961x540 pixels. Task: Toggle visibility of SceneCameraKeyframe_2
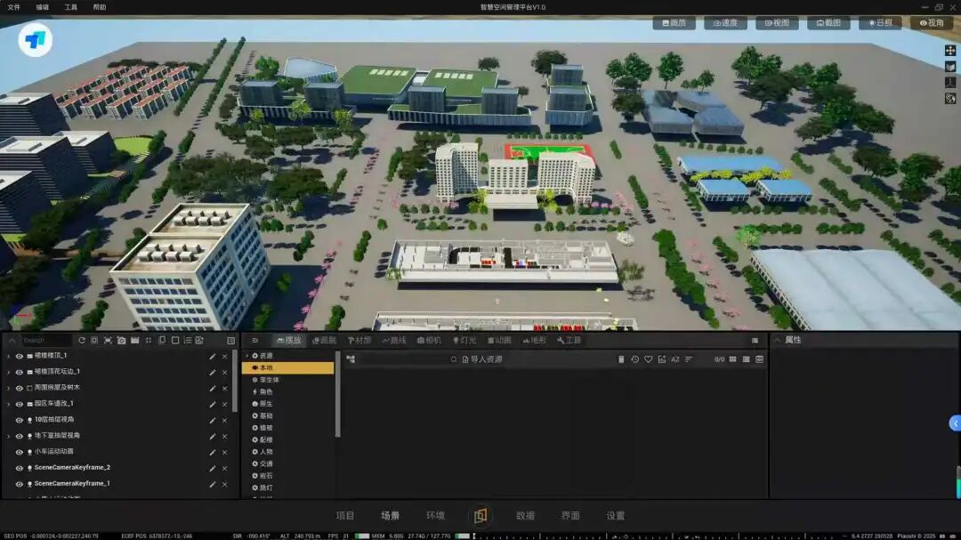[x=19, y=468]
